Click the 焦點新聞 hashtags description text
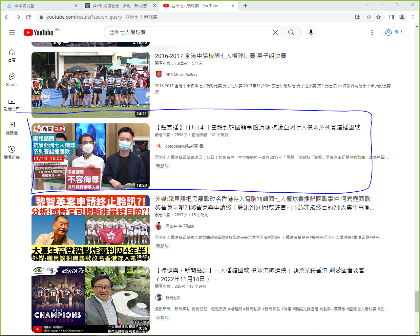Image resolution: width=420 pixels, height=336 pixels. (271, 309)
